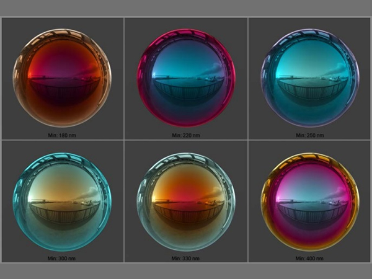
Task: Select the gold-rimmed sphere labeled Min: 400 nm
Action: point(310,201)
